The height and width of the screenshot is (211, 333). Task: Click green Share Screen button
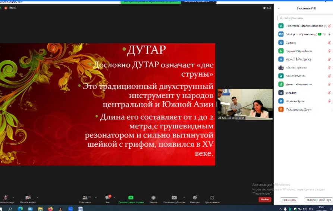(x=131, y=198)
